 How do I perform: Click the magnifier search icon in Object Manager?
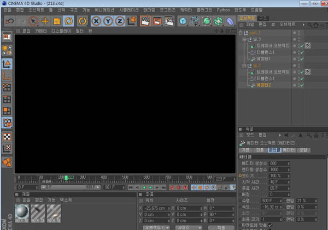tap(309, 25)
